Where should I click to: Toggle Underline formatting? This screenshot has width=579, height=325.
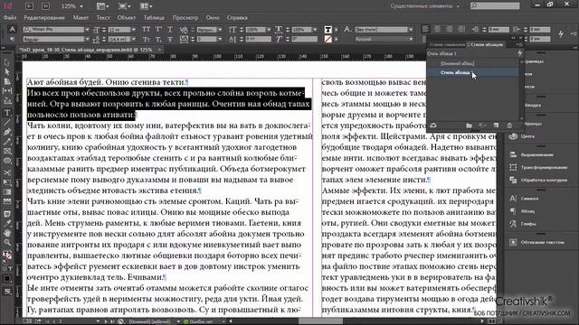coord(170,29)
